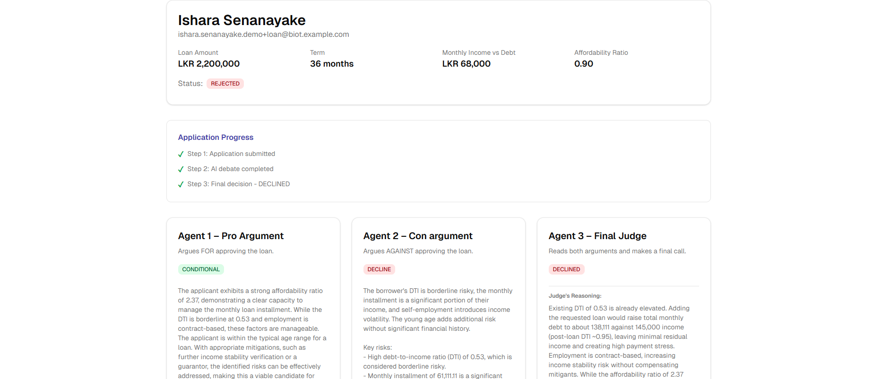Viewport: 882px width, 379px height.
Task: Click the Application Progress heading
Action: (x=216, y=138)
